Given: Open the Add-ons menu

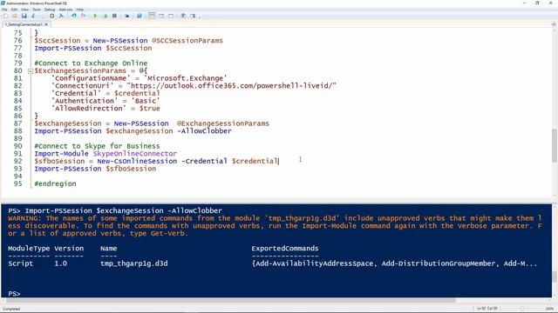Looking at the screenshot, I should (x=65, y=10).
